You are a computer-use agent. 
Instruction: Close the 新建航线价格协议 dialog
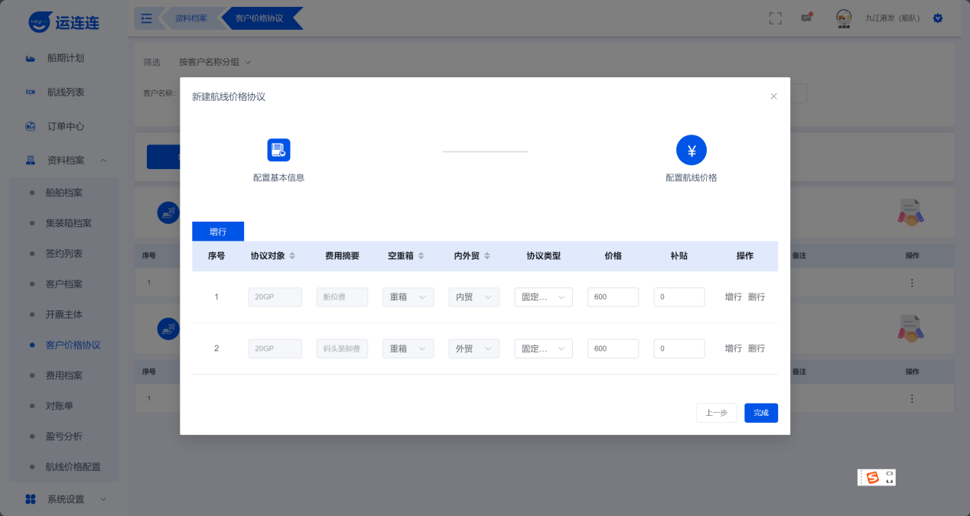pyautogui.click(x=773, y=96)
